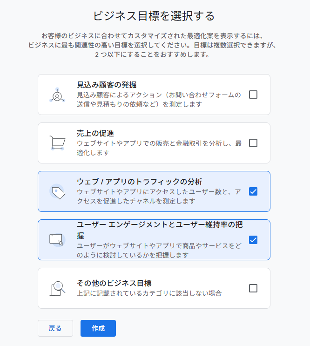Select the 見込み顧客の発掘 card title
The image size is (310, 346).
click(x=107, y=85)
